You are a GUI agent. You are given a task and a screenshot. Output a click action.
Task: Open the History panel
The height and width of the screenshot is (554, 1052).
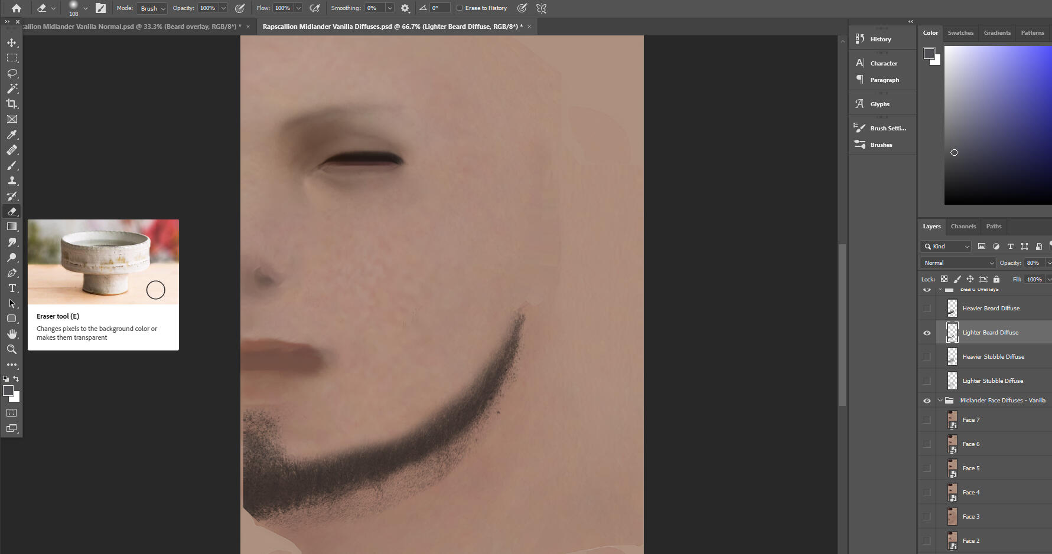pyautogui.click(x=880, y=38)
